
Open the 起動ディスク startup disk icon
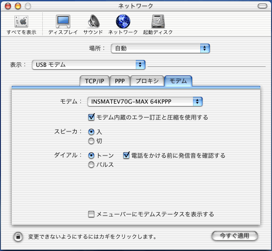tap(158, 21)
